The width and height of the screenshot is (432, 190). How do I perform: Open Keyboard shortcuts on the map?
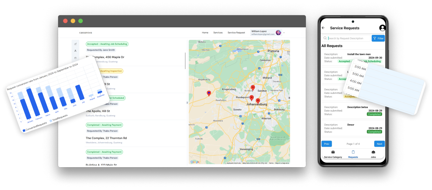[234, 163]
